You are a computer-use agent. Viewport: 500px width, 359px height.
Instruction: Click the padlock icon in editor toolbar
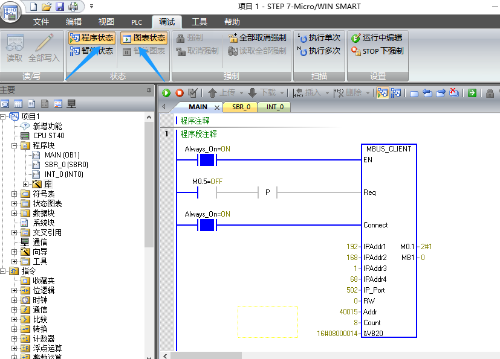(490, 93)
